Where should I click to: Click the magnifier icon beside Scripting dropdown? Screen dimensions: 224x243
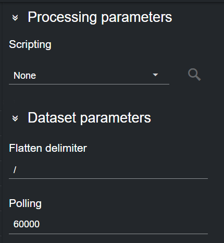coord(194,75)
